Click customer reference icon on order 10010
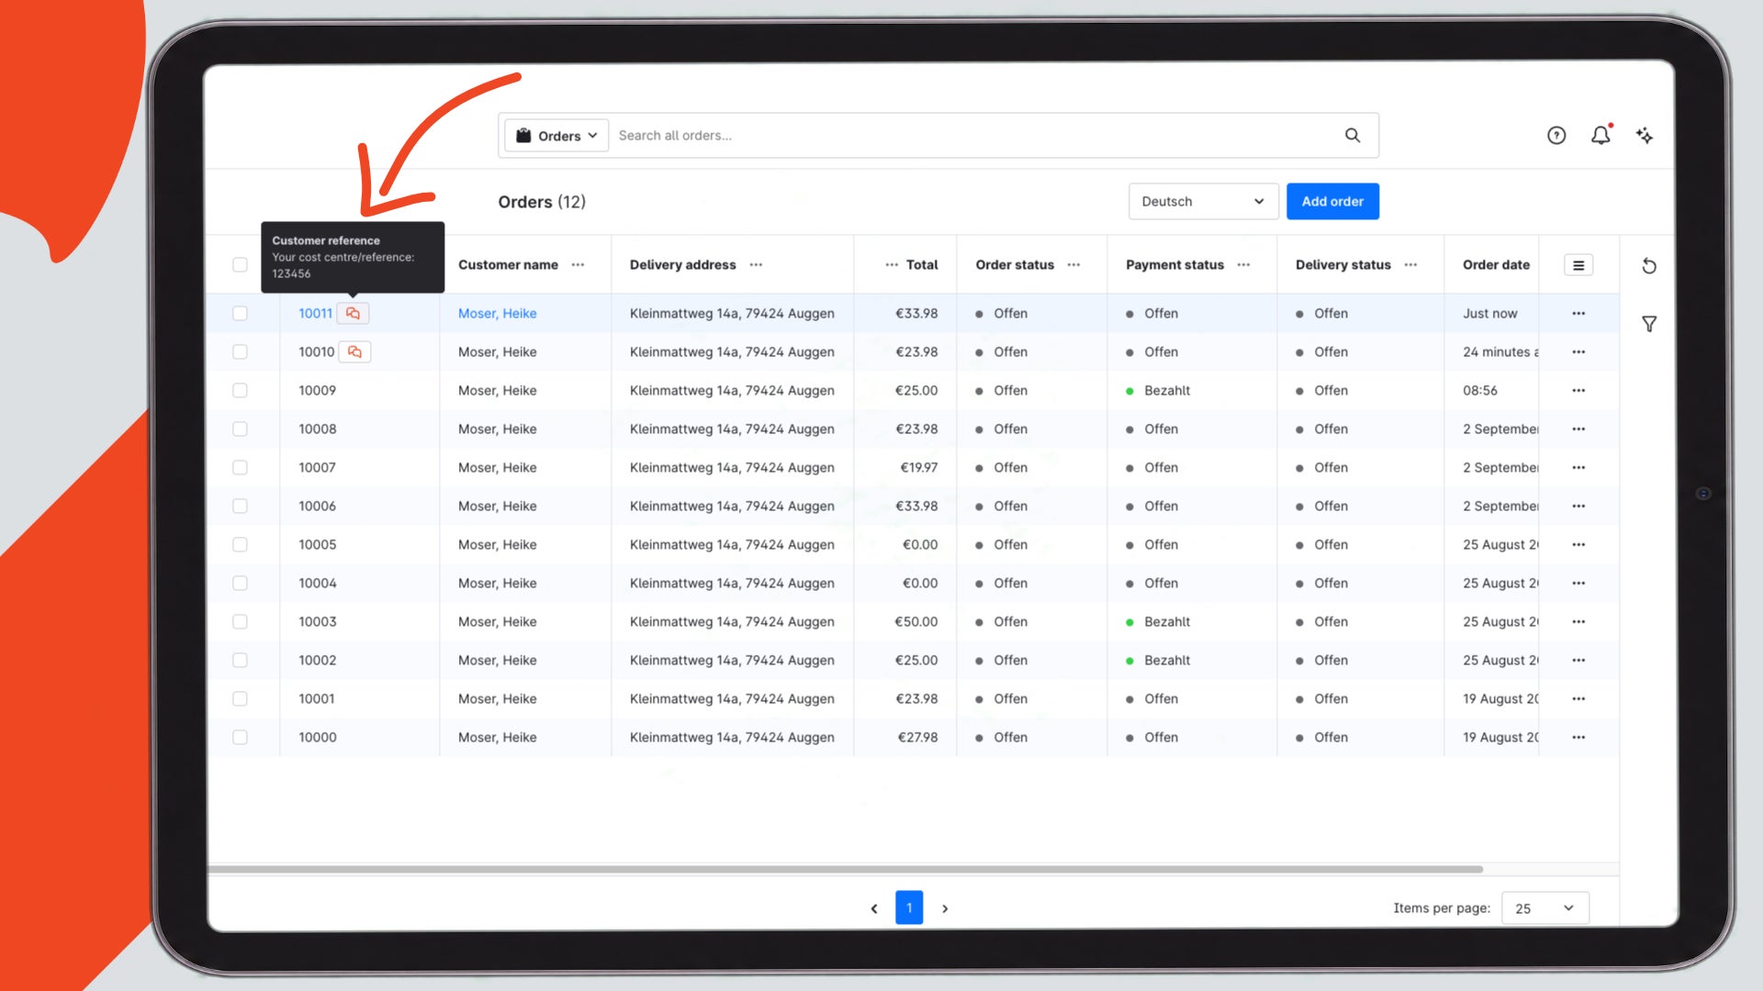The image size is (1763, 991). click(x=354, y=352)
